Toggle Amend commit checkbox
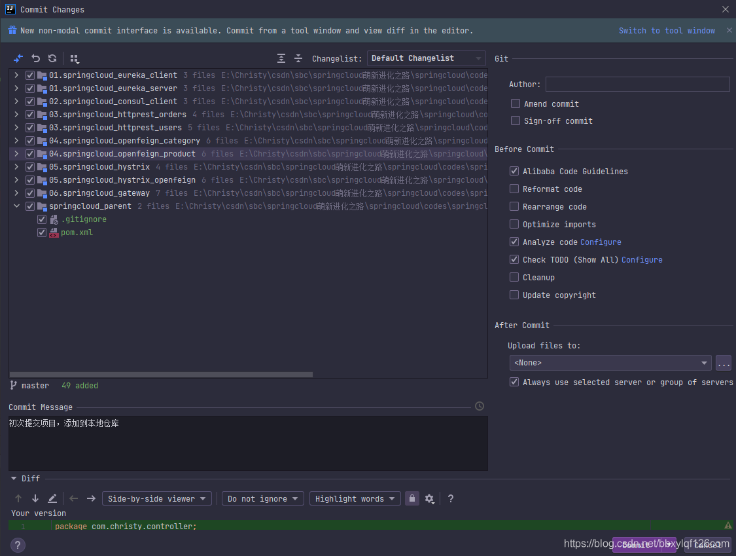 point(516,103)
